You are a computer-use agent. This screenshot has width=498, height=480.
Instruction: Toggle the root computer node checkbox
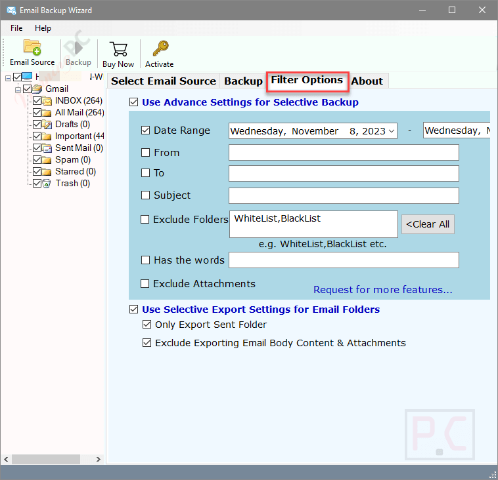pyautogui.click(x=18, y=77)
